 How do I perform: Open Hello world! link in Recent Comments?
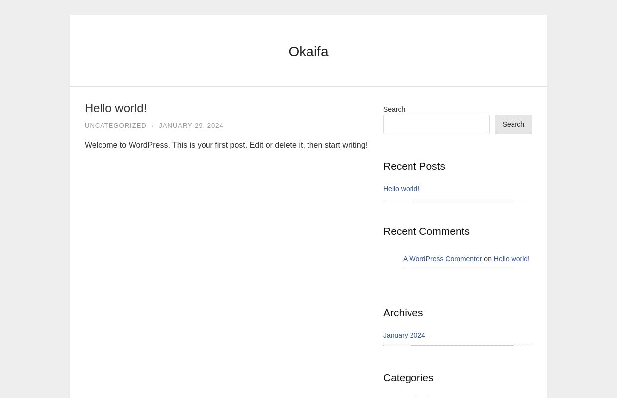click(x=512, y=259)
